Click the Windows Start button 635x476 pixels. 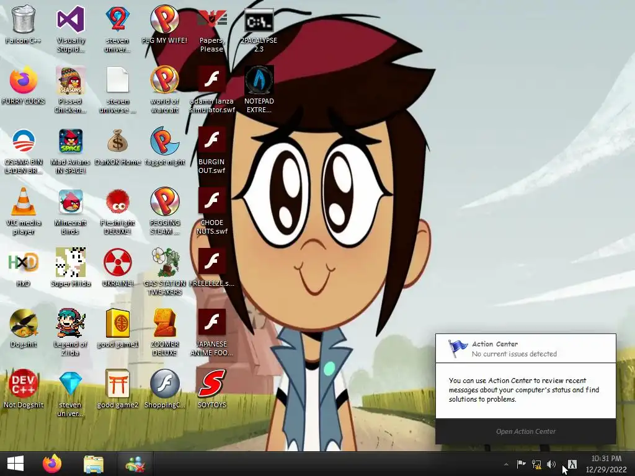pos(16,464)
